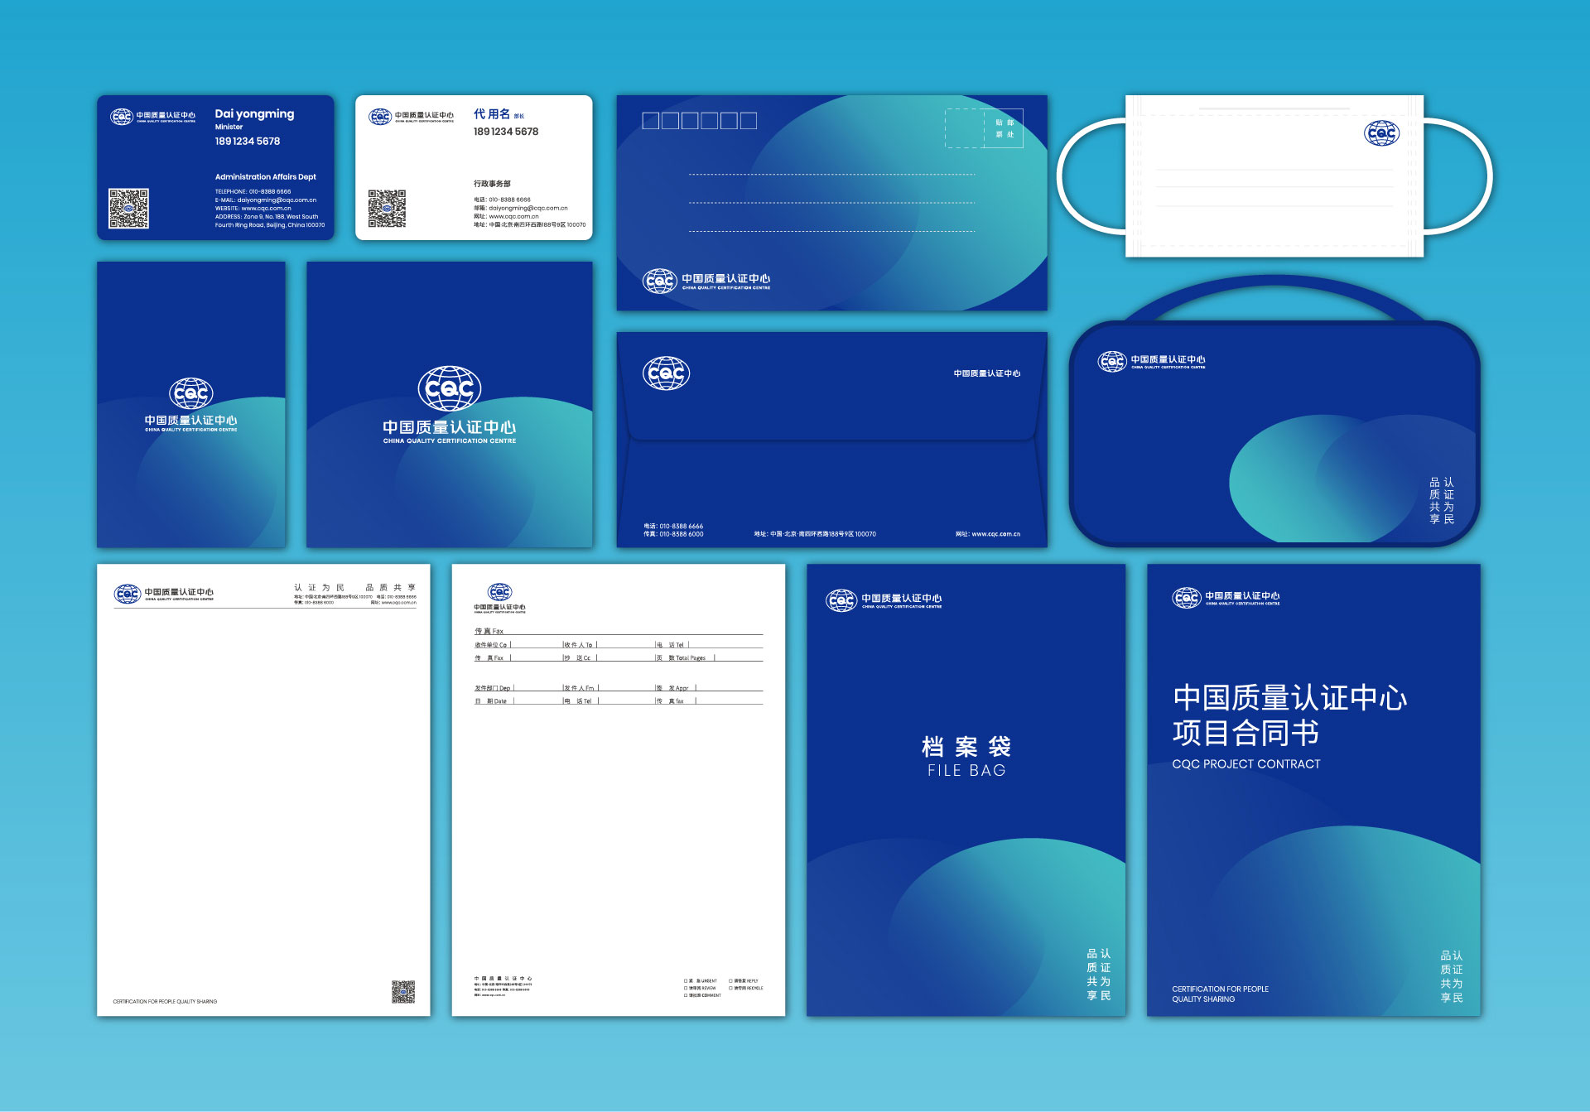Click email address on white business card

(x=528, y=209)
